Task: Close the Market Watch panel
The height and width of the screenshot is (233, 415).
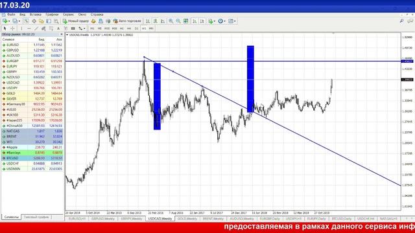Action: coord(62,34)
